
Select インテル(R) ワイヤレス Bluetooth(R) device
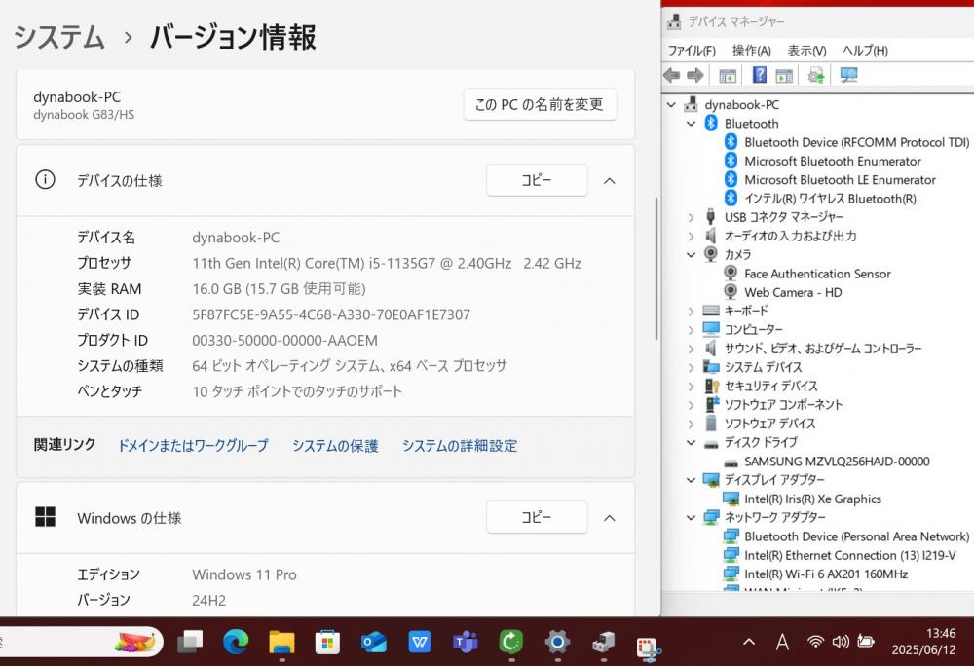(830, 199)
